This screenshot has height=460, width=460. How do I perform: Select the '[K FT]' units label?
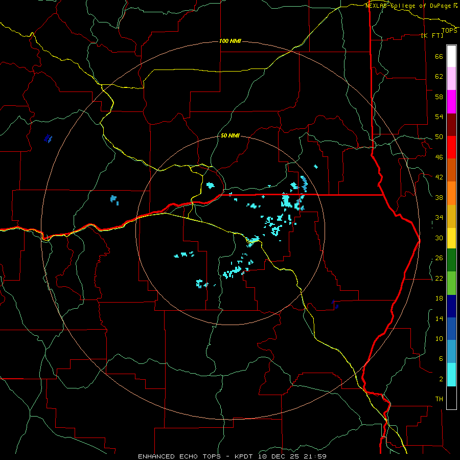(x=432, y=35)
